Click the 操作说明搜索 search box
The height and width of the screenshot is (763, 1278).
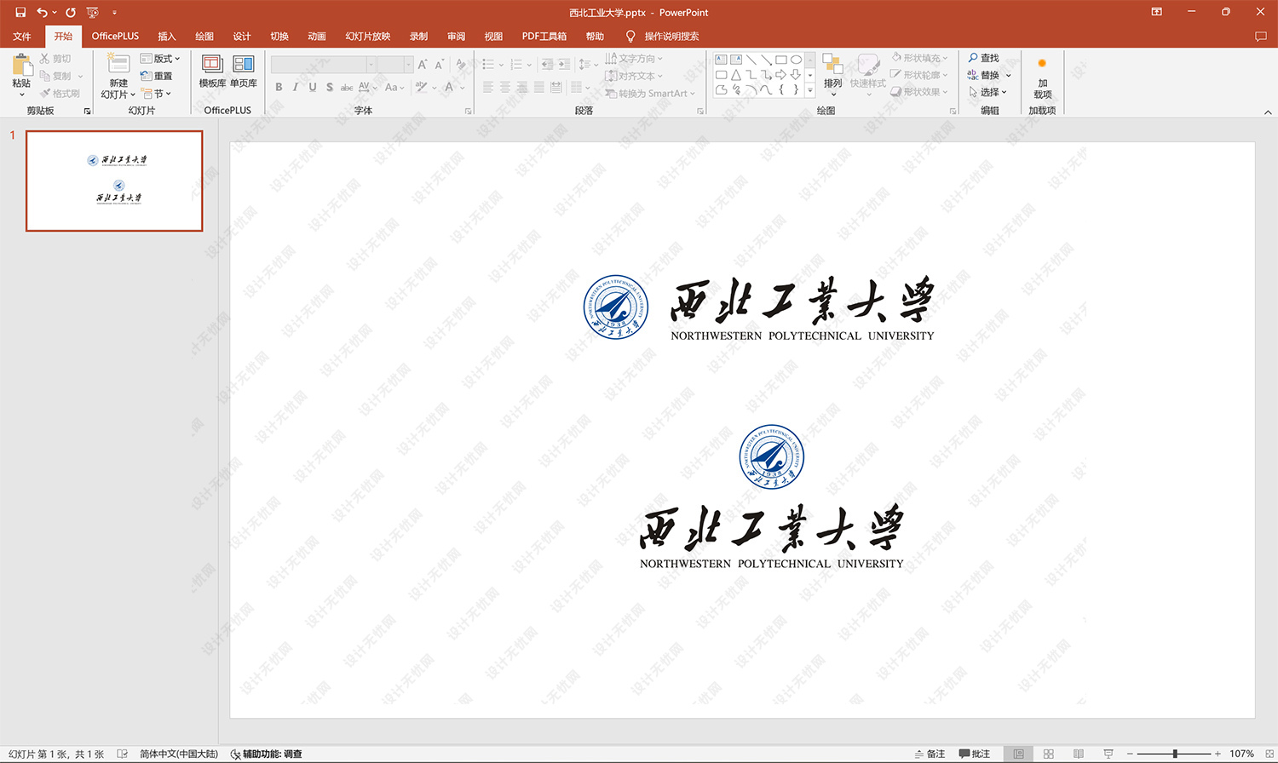pos(671,36)
